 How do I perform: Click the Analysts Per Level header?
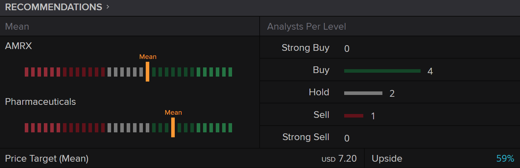tap(306, 26)
